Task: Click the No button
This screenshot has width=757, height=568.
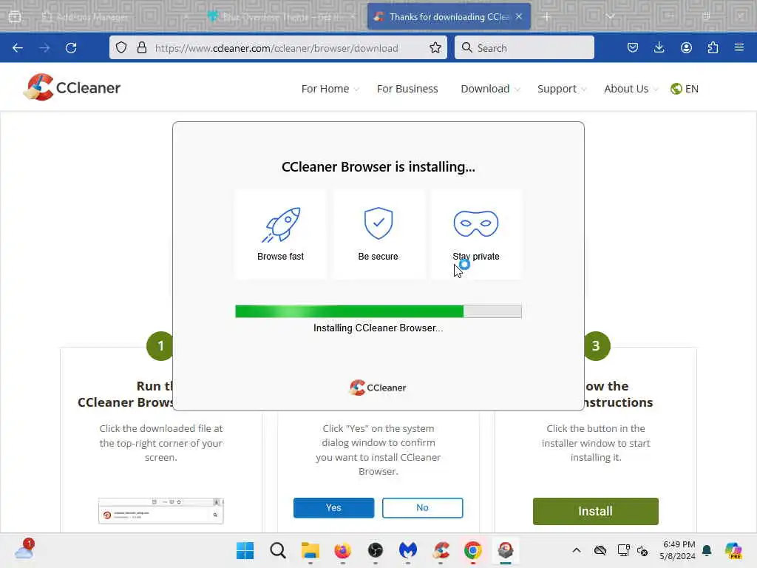Action: click(422, 507)
